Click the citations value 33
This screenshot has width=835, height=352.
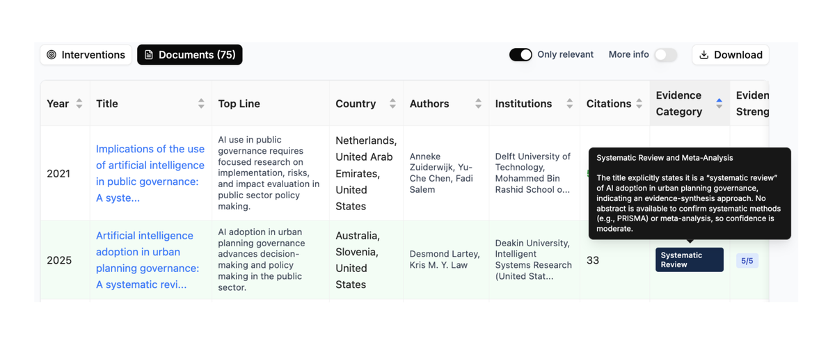(x=593, y=260)
